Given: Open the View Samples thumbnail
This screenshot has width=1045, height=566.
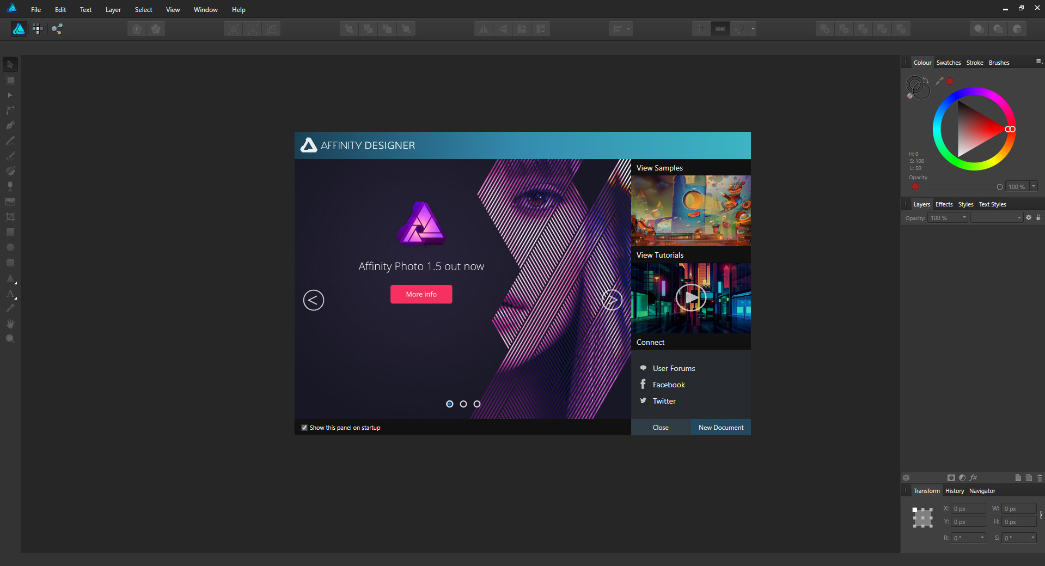Looking at the screenshot, I should tap(691, 210).
